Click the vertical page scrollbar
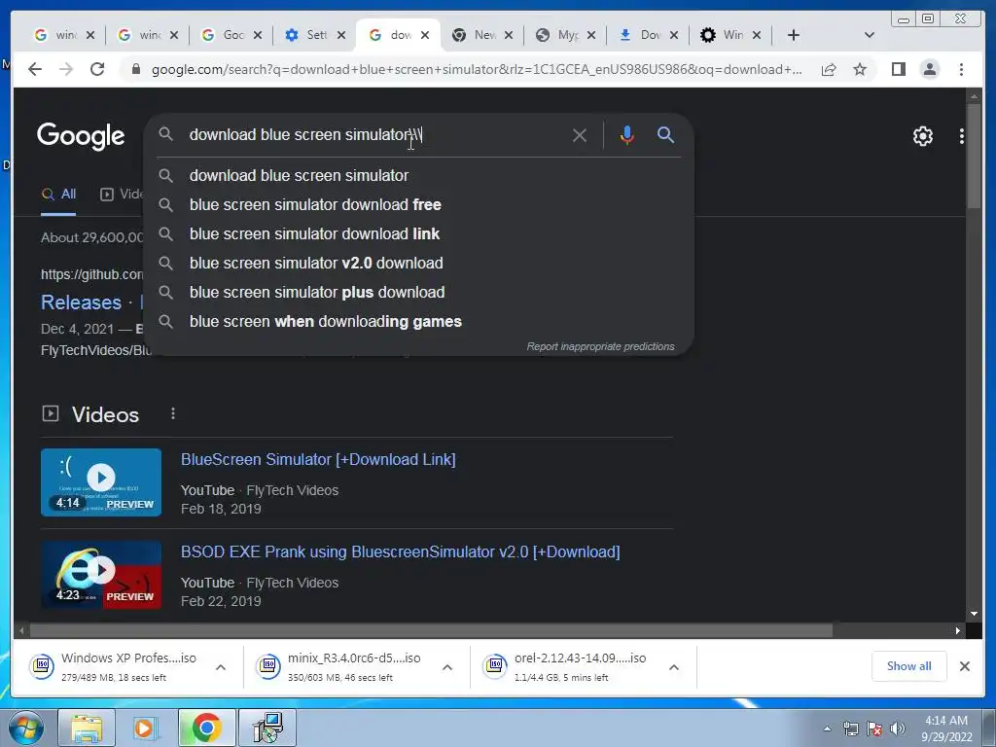996x747 pixels. click(974, 156)
